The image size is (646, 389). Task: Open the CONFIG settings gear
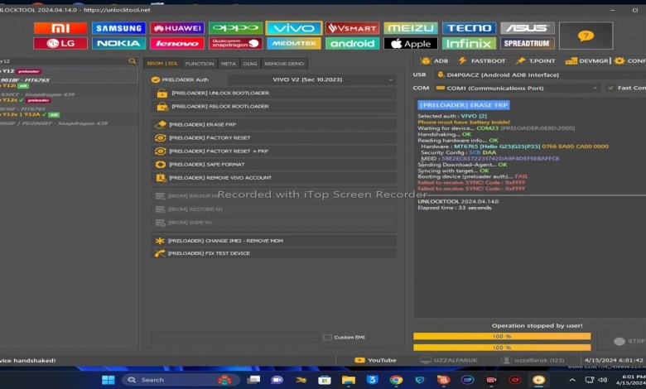[x=630, y=60]
